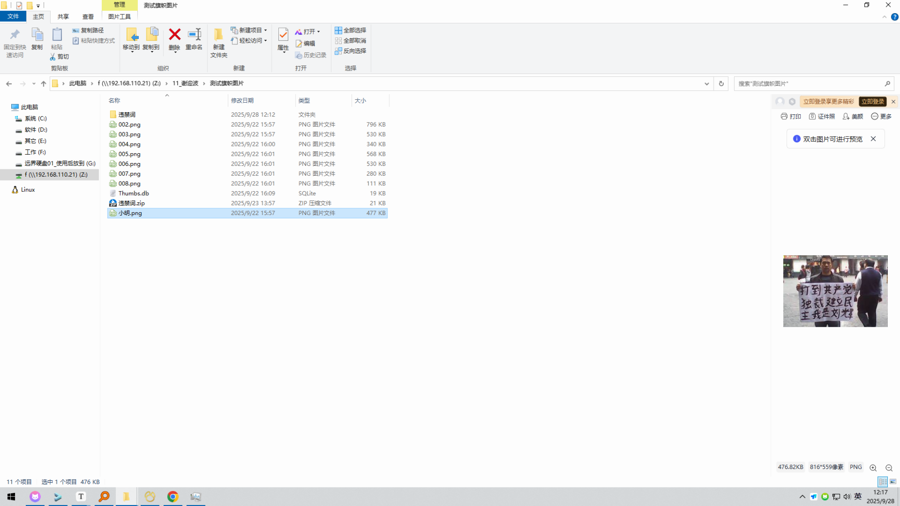Click the New Folder (新建文件夹) icon
The image size is (900, 506).
click(x=219, y=42)
